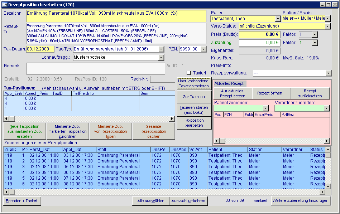Open the Rezeptverwaltung dropdown
This screenshot has height=214, width=340.
[x=328, y=73]
